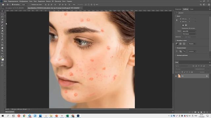The image size is (211, 118).
Task: Set canvas to landscape orientation
Action: tap(186, 25)
